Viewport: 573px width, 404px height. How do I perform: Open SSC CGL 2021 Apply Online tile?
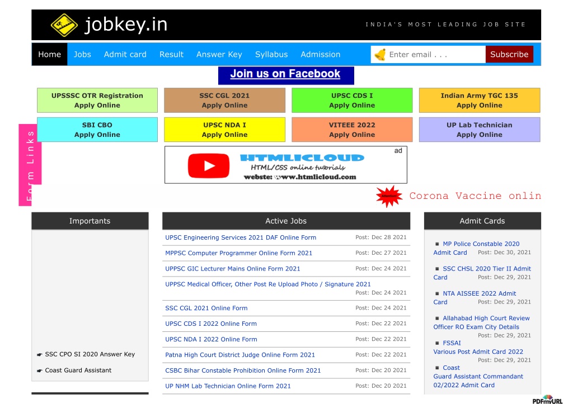click(224, 101)
